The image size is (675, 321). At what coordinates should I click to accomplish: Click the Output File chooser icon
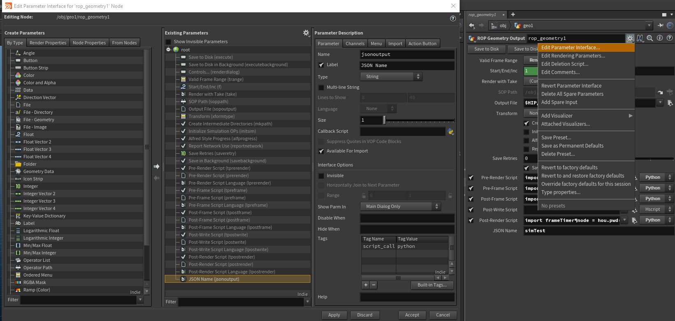[670, 103]
